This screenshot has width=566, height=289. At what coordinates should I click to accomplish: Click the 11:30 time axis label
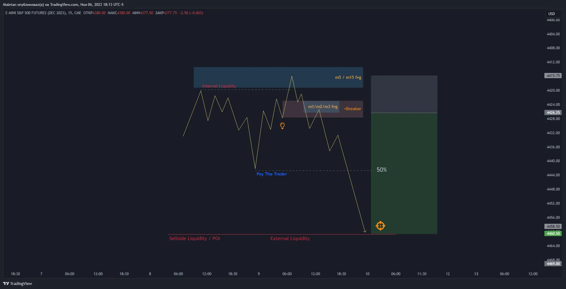click(422, 274)
